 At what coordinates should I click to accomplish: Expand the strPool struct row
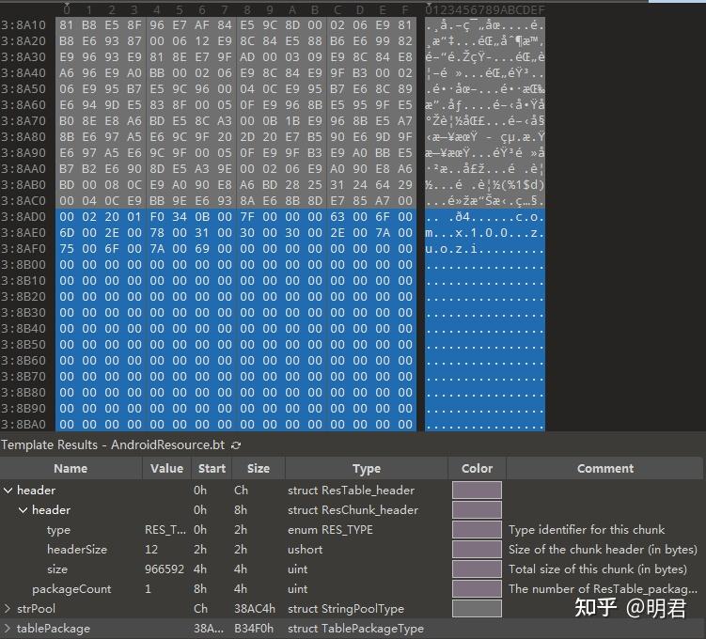pyautogui.click(x=8, y=608)
